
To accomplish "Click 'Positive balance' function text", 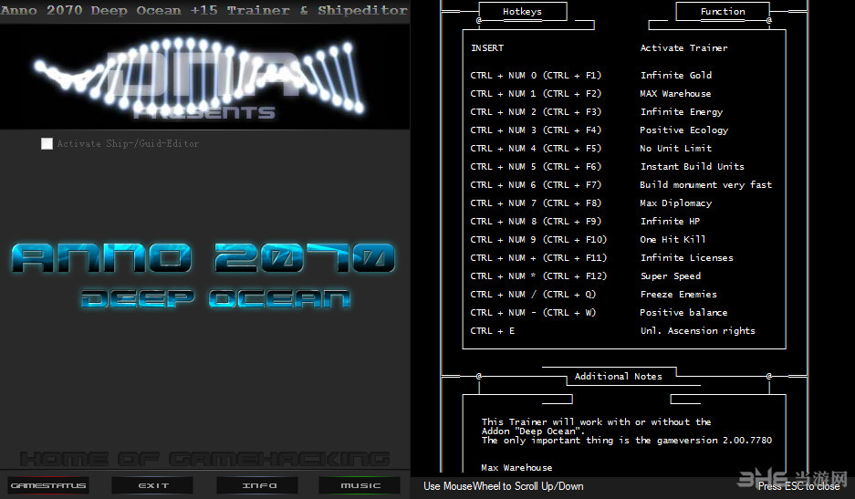I will [683, 313].
